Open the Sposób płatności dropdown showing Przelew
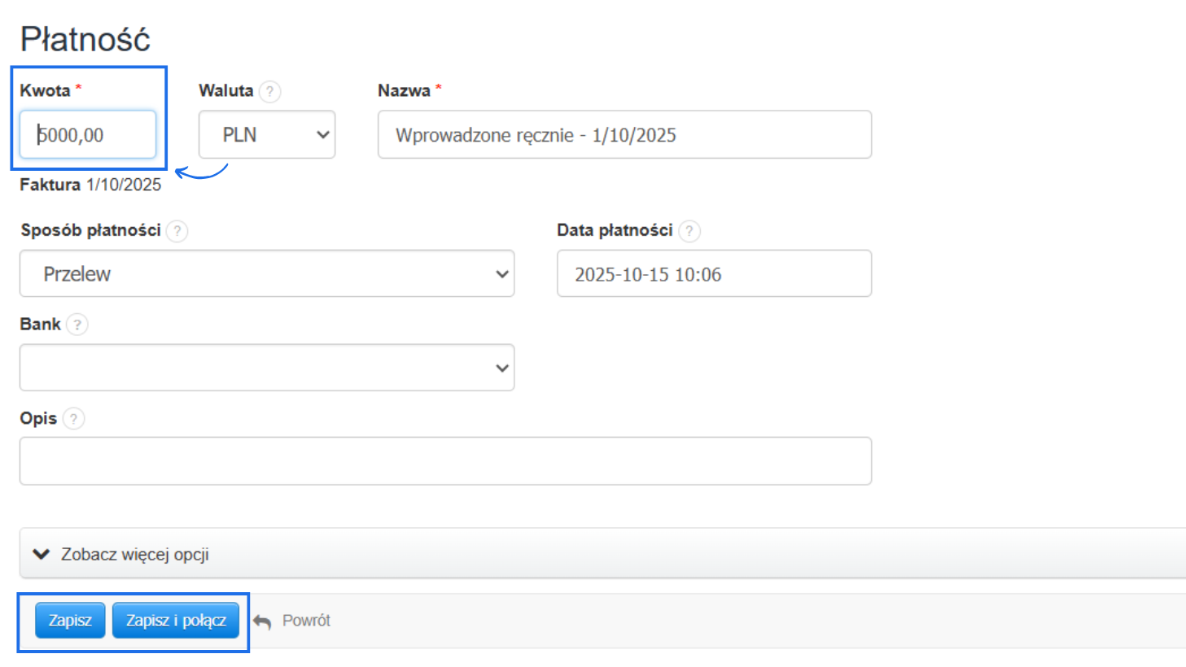 click(267, 274)
